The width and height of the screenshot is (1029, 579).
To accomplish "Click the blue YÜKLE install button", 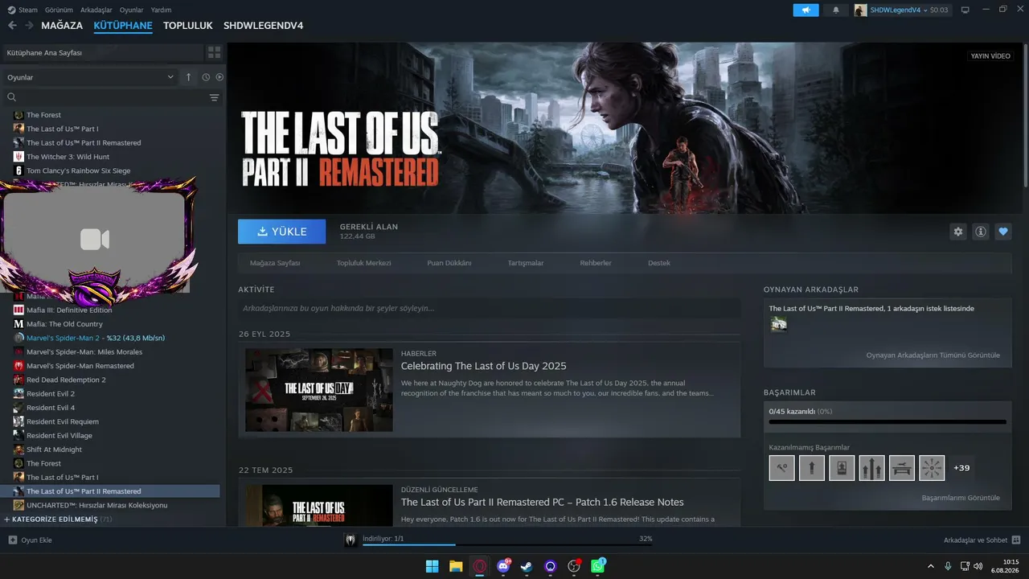I will pyautogui.click(x=281, y=232).
